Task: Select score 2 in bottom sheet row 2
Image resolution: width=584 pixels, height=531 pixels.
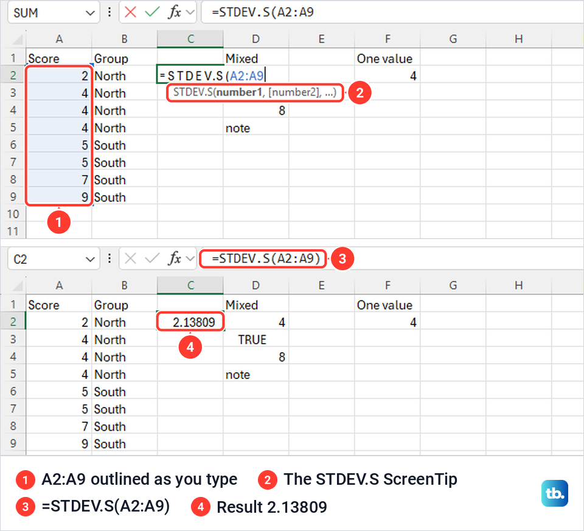Action: point(59,322)
